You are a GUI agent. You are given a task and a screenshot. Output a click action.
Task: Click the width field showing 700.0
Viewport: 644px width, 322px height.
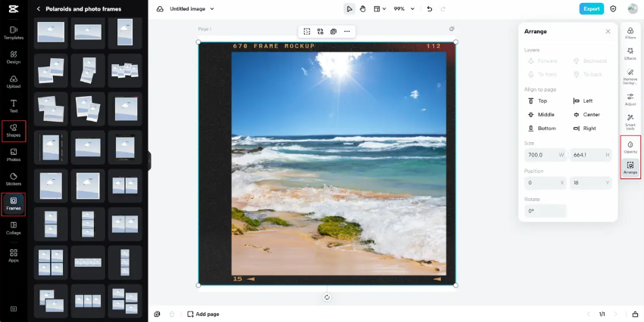546,155
